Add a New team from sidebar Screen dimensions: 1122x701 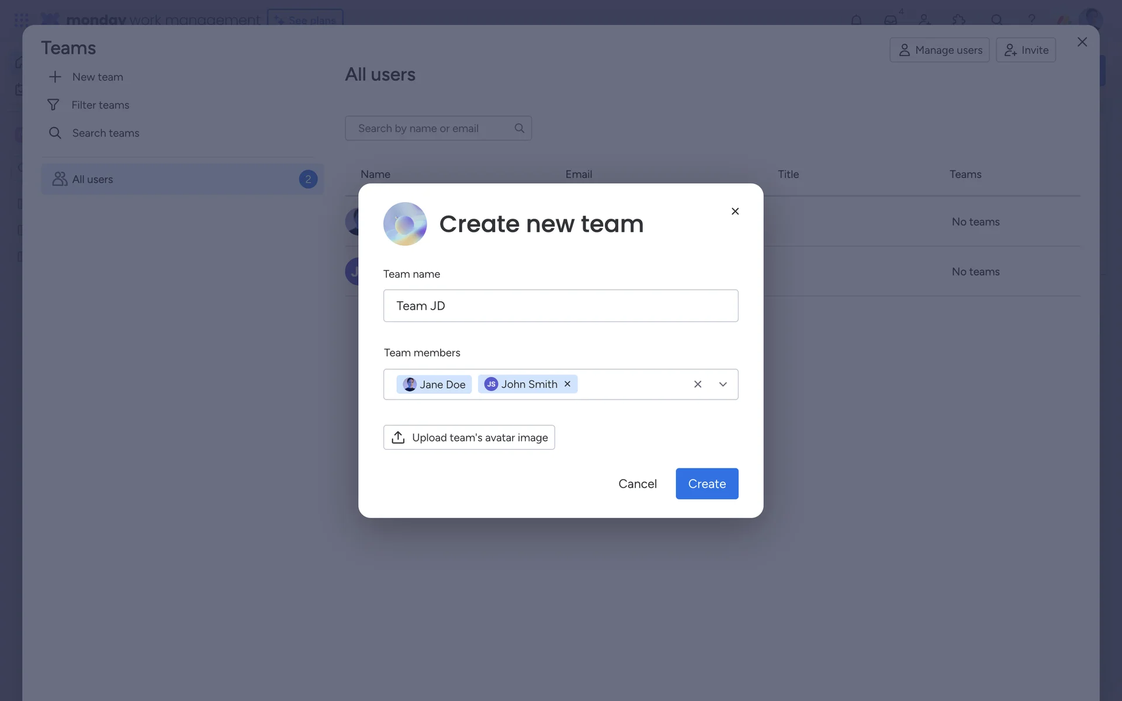pyautogui.click(x=86, y=77)
